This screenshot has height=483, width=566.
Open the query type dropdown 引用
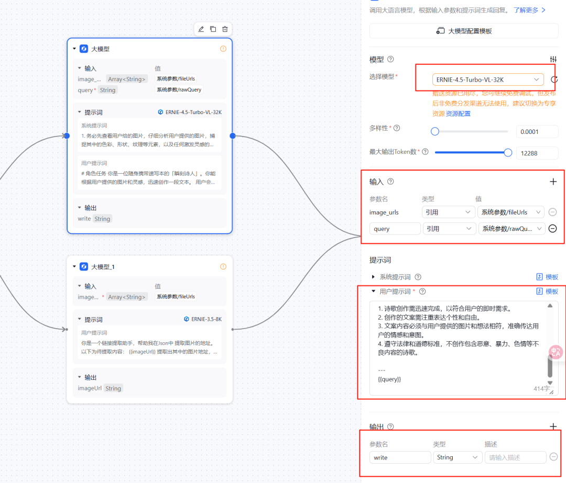tap(449, 229)
